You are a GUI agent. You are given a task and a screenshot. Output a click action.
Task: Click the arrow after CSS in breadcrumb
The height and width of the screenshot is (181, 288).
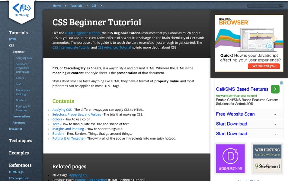click(101, 5)
